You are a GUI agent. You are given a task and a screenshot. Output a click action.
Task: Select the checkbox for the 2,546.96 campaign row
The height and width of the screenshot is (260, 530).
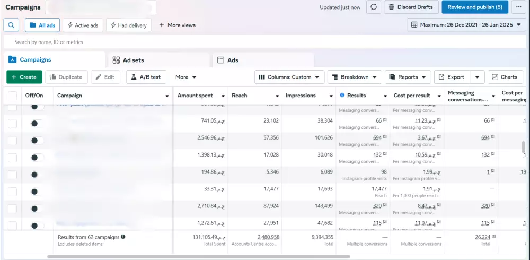pos(12,140)
